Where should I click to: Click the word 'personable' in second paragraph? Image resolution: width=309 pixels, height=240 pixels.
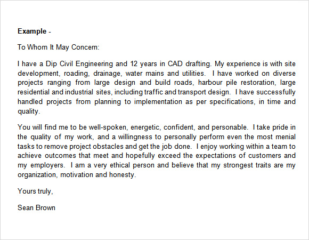[x=230, y=127]
